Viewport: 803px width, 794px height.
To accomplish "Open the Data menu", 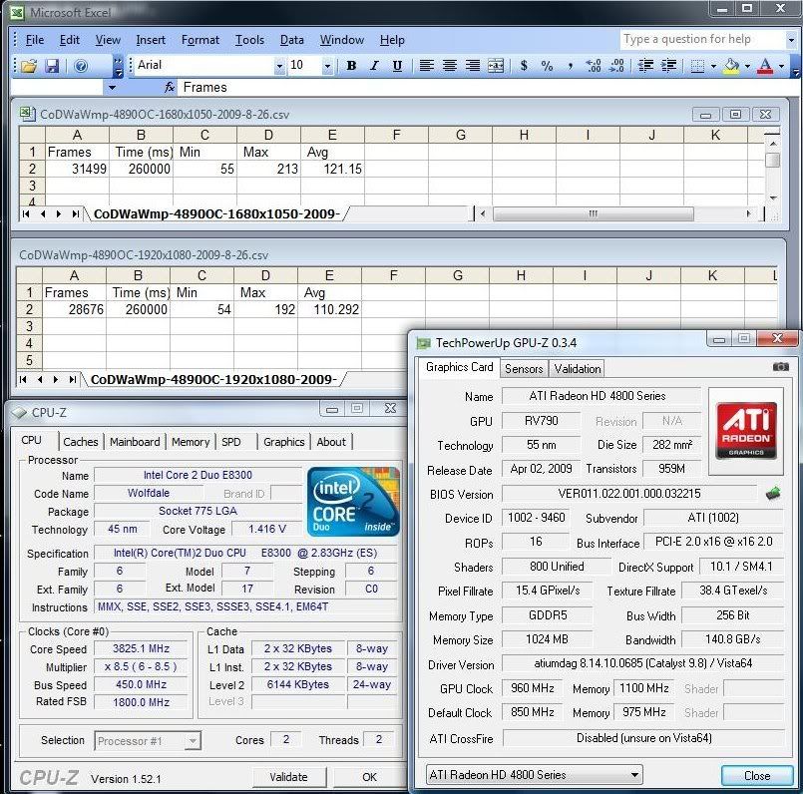I will tap(292, 40).
